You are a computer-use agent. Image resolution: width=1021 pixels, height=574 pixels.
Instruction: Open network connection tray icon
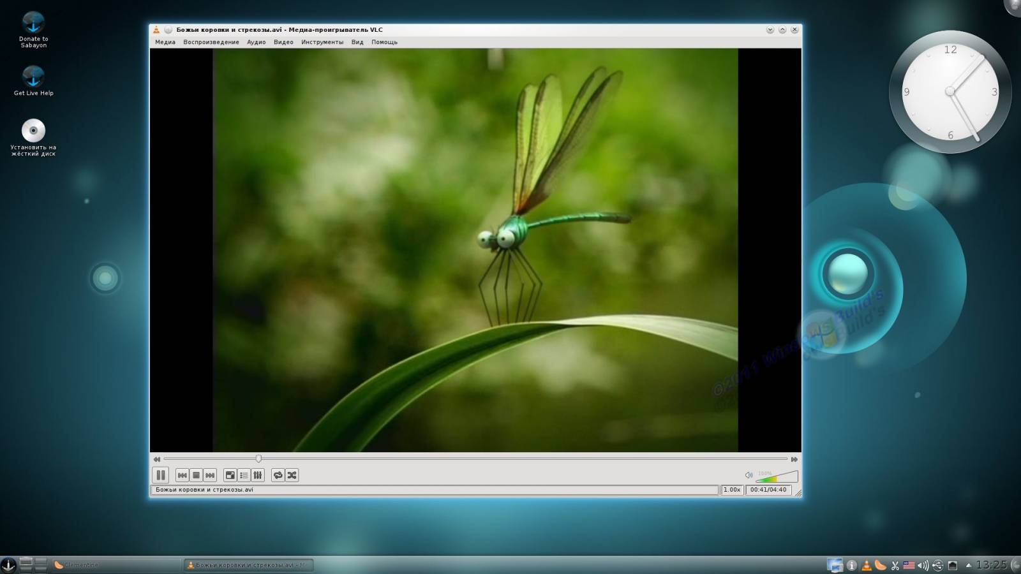(953, 565)
